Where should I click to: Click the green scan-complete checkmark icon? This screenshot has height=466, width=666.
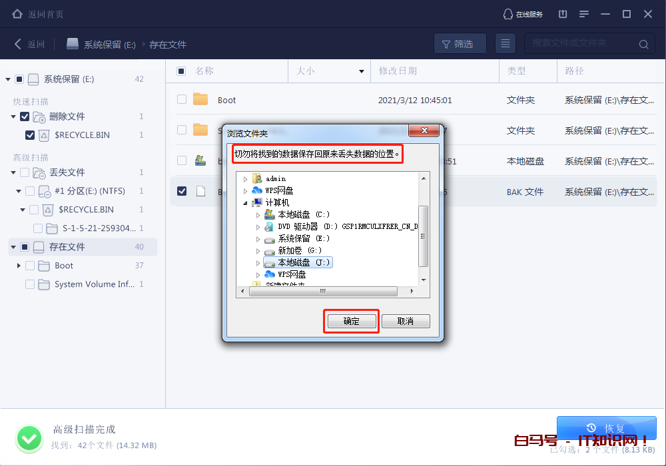coord(29,438)
